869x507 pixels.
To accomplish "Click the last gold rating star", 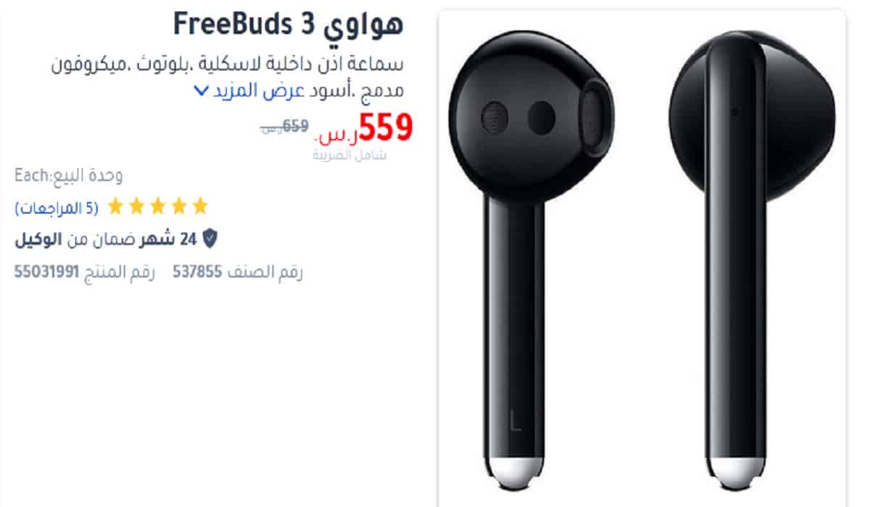I will tap(115, 207).
